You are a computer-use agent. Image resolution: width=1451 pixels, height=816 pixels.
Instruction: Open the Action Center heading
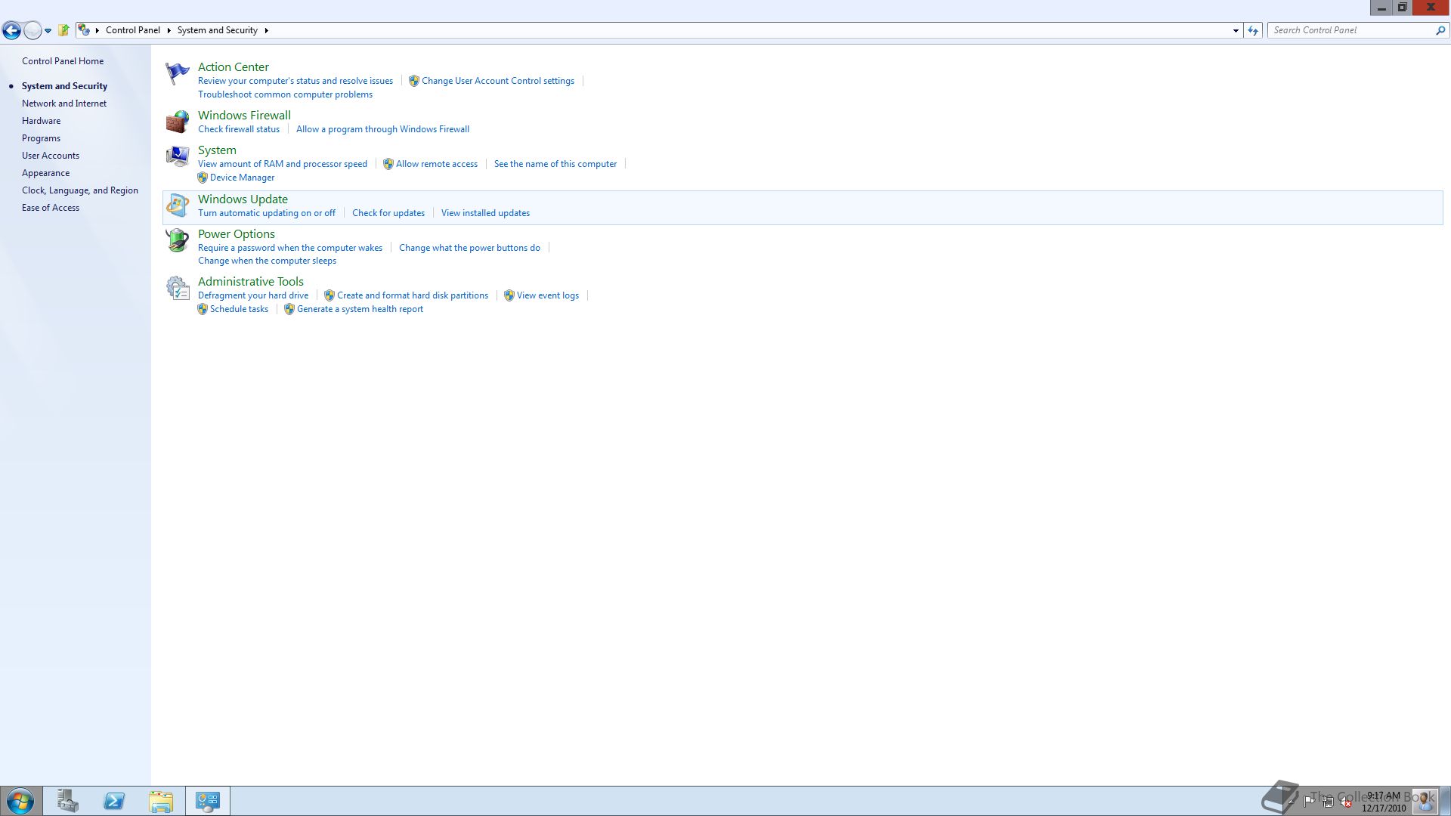[234, 67]
